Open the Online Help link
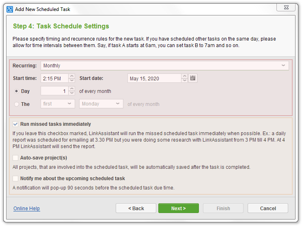302x226 pixels. pyautogui.click(x=26, y=209)
